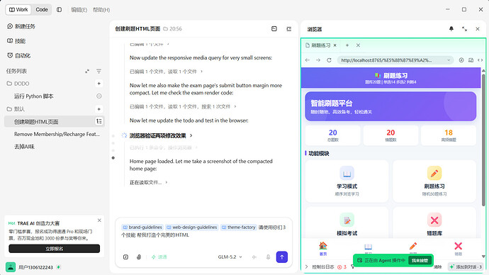Open the todo list icon in chat header
Viewport: 489px width, 275px height.
288,28
